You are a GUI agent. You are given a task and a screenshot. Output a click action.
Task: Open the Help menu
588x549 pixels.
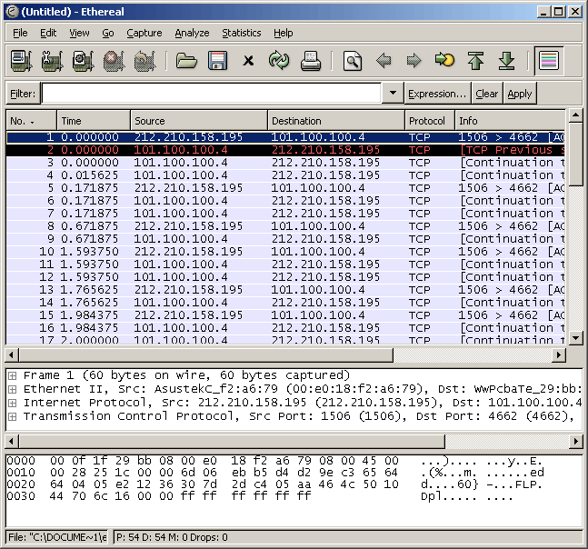point(284,33)
